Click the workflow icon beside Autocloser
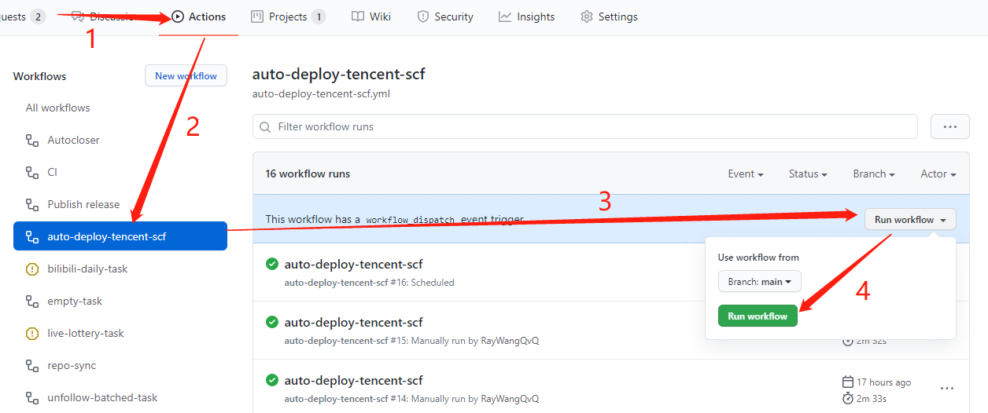 [x=32, y=141]
